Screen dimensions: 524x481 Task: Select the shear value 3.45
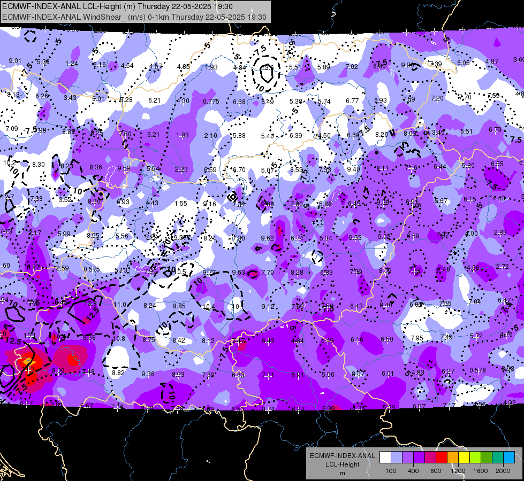tap(438, 132)
